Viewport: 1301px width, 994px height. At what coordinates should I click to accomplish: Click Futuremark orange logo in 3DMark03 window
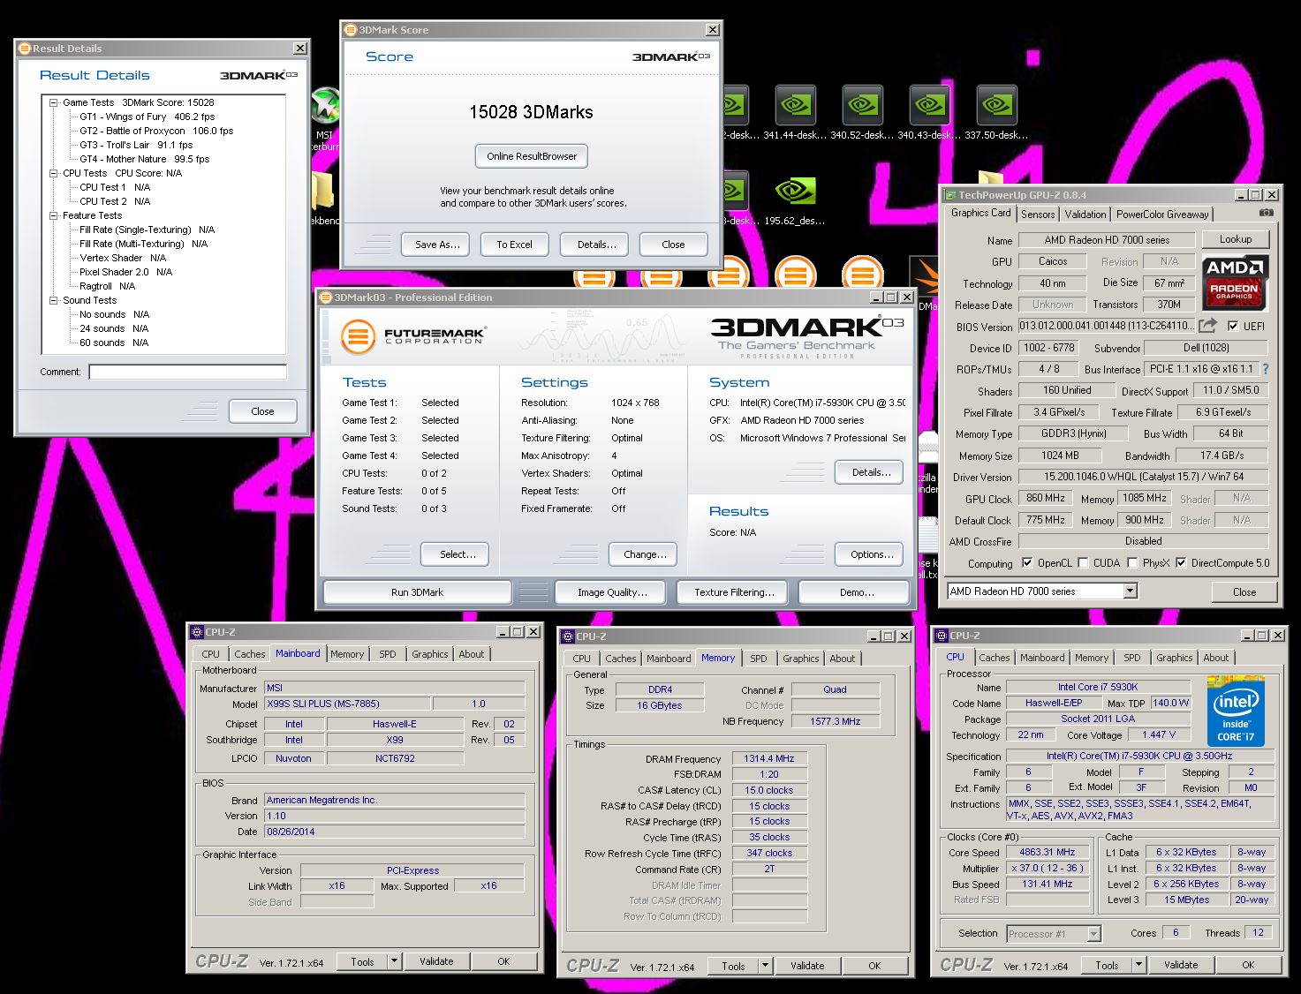coord(358,336)
